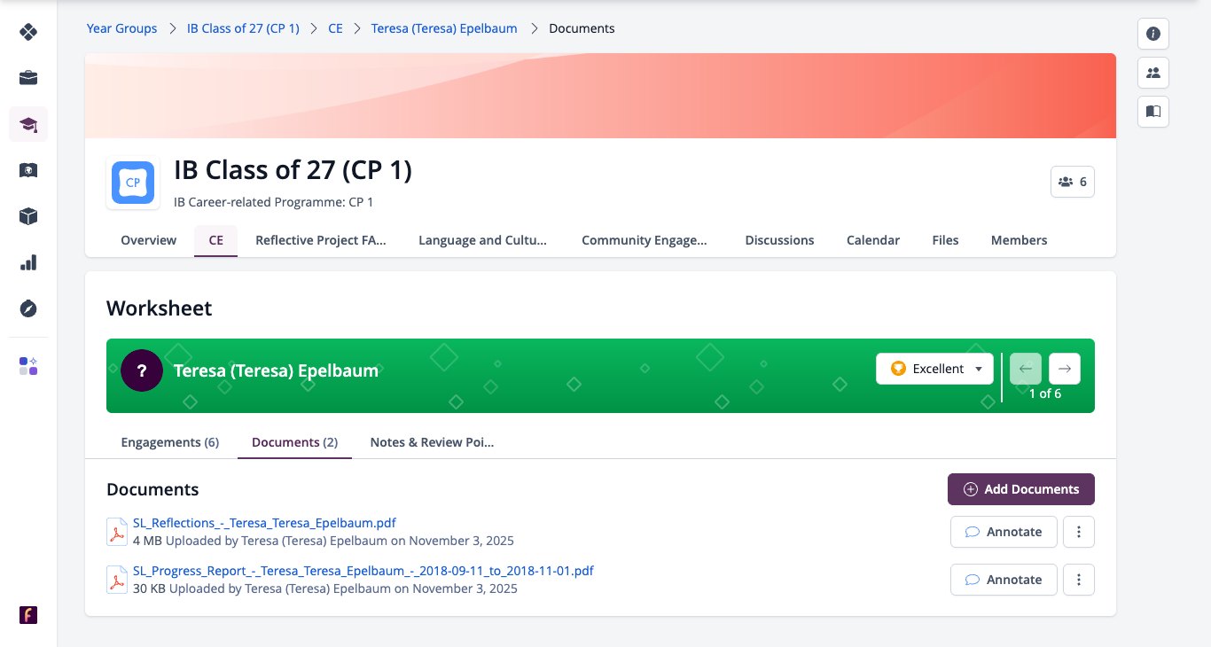Click the open book icon at right

1153,112
